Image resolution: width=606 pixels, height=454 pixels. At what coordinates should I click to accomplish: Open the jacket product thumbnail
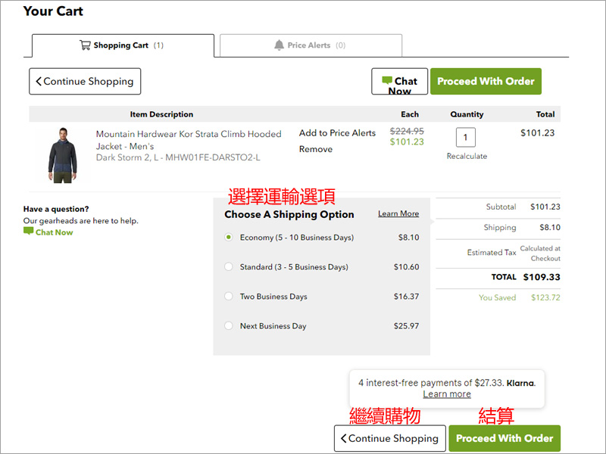(x=61, y=154)
